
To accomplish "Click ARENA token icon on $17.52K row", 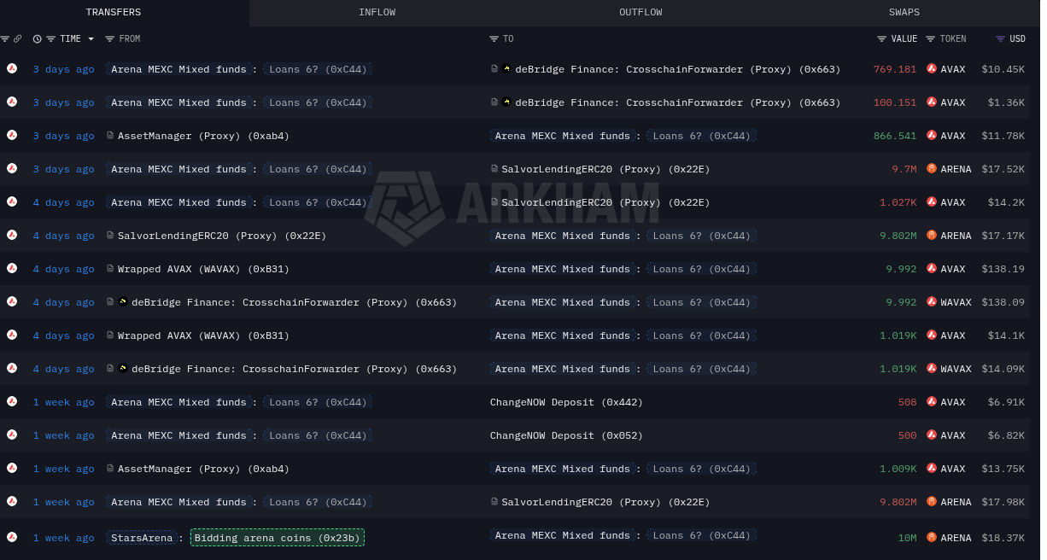I will [x=932, y=169].
